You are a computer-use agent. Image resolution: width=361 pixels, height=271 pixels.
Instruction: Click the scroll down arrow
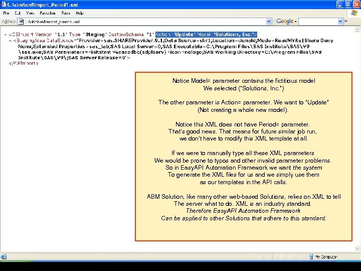[357, 248]
